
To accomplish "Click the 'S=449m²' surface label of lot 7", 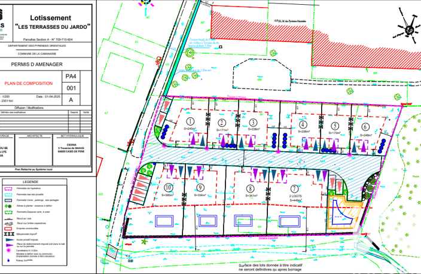I will click(x=295, y=200).
